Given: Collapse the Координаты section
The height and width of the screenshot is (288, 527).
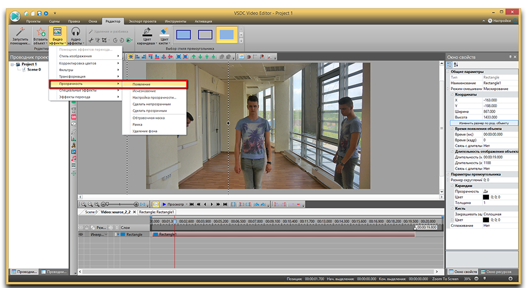Looking at the screenshot, I should (452, 94).
